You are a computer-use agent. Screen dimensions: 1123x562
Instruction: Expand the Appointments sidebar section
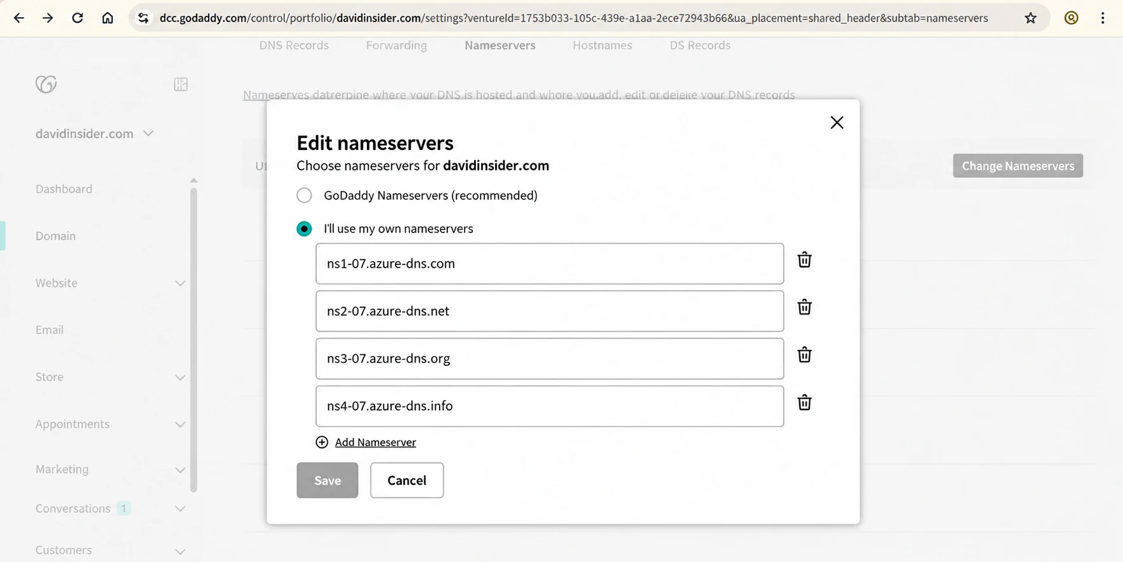(x=180, y=424)
